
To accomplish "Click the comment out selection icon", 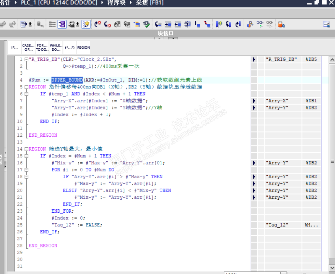I will 197,24.
